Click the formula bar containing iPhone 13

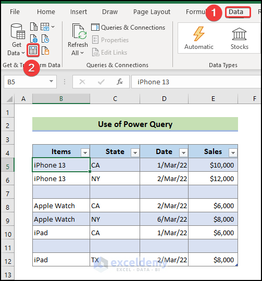196,82
